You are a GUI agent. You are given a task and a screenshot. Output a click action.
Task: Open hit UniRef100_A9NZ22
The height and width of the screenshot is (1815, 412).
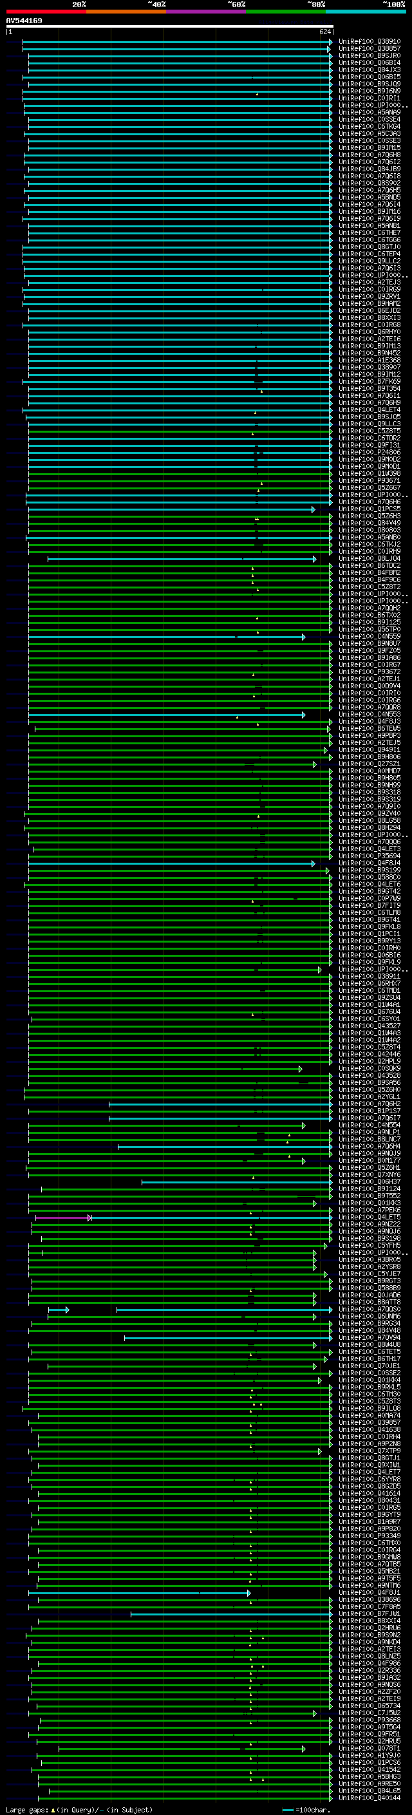coord(369,1224)
